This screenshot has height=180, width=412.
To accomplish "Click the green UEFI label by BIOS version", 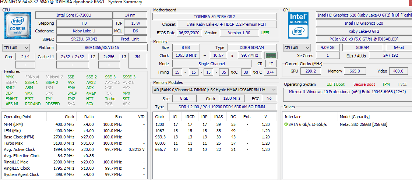I will click(265, 33).
